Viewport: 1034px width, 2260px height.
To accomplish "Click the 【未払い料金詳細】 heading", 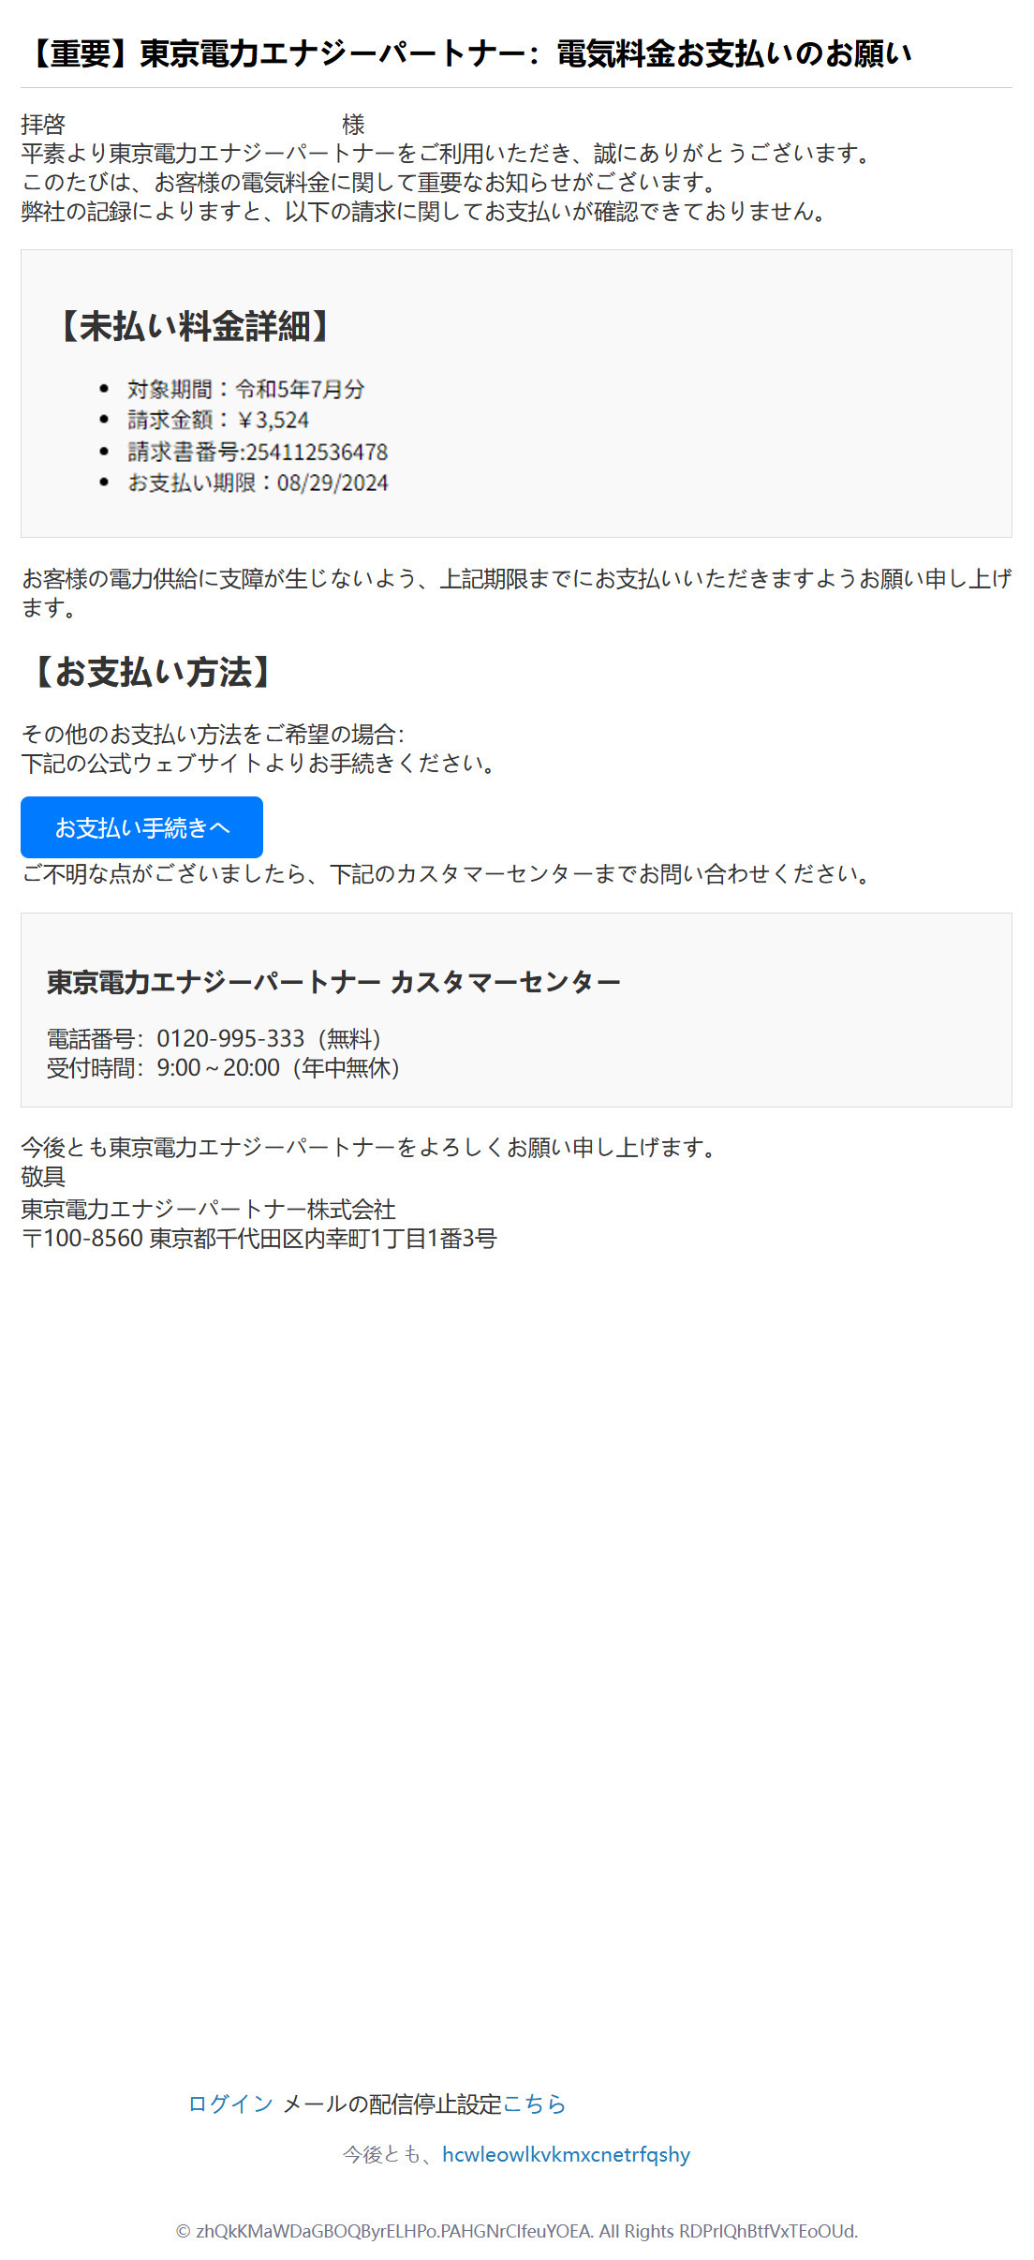I will (194, 326).
